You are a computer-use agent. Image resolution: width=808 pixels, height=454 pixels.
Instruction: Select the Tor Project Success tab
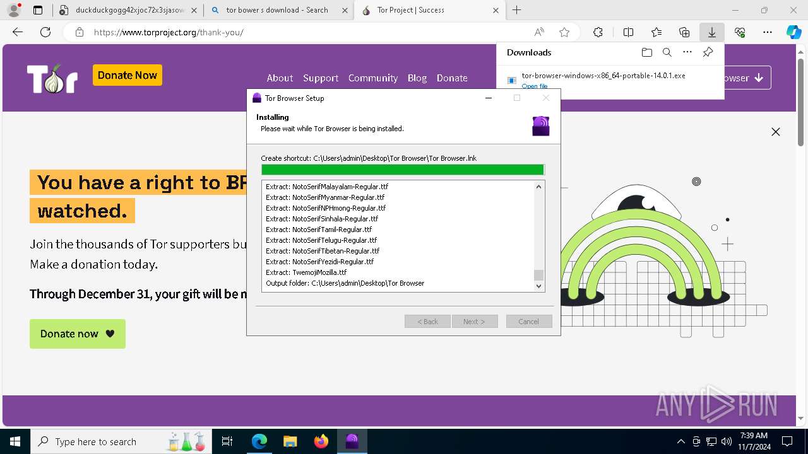[x=429, y=10]
